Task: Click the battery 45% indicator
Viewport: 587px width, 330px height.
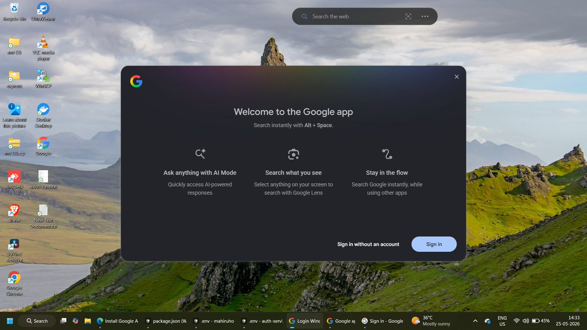Action: tap(541, 321)
